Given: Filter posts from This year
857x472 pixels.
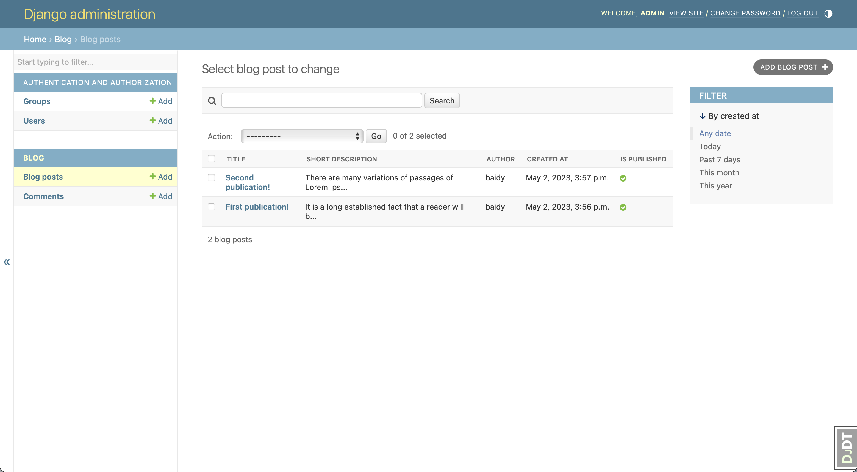Looking at the screenshot, I should [715, 185].
